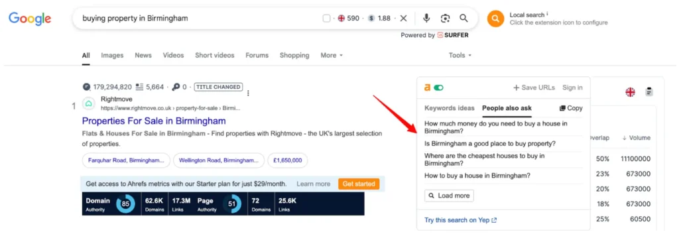The image size is (679, 242).
Task: Click the Google logo
Action: (30, 18)
